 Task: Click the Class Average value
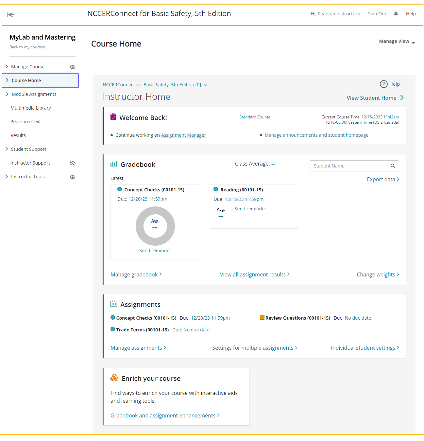tap(273, 164)
